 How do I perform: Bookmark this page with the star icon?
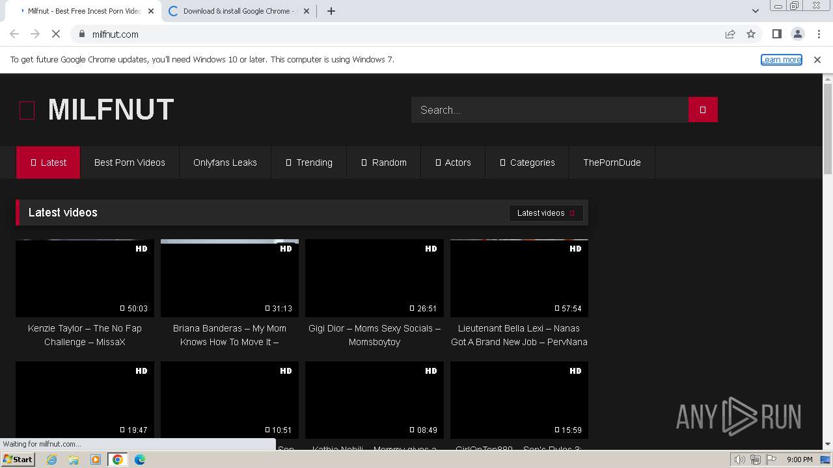point(751,34)
